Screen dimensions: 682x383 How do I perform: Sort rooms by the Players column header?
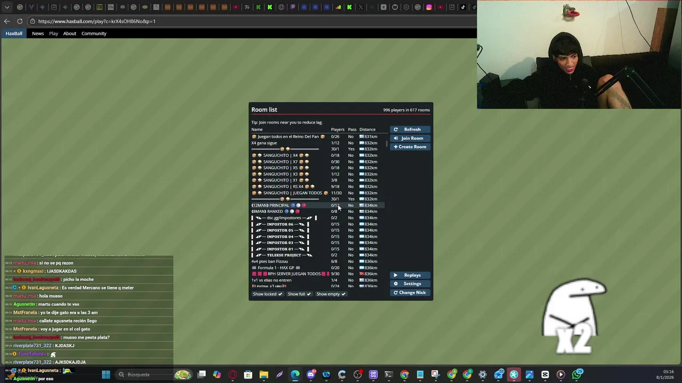pos(337,129)
